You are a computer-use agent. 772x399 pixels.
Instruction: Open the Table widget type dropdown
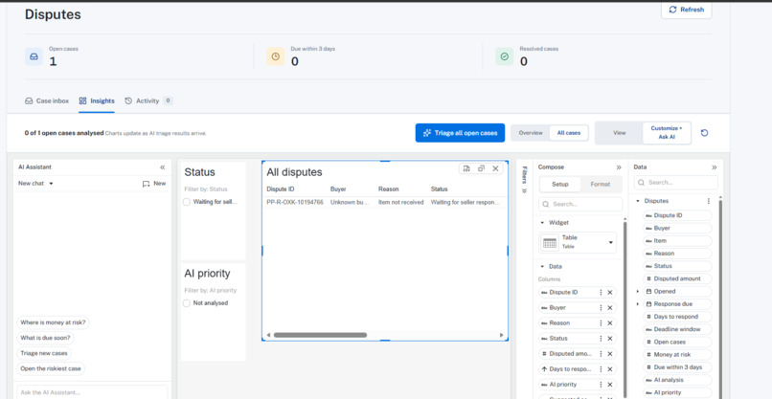pos(578,242)
